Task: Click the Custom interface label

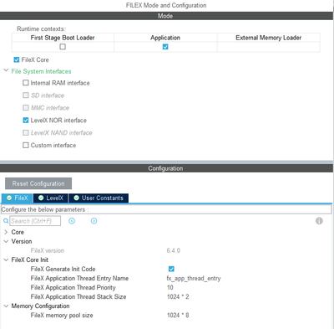Action: (x=53, y=145)
